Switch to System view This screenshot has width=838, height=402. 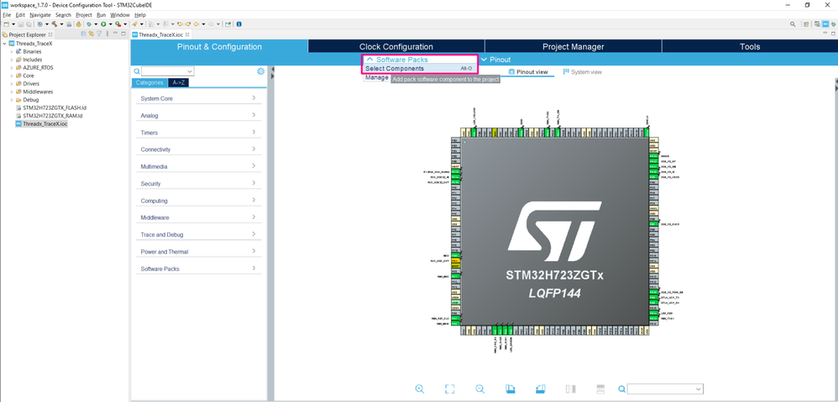(x=583, y=71)
